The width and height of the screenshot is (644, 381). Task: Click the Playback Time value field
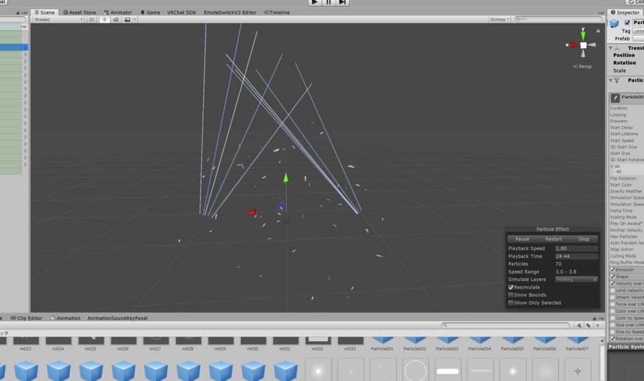tap(576, 256)
